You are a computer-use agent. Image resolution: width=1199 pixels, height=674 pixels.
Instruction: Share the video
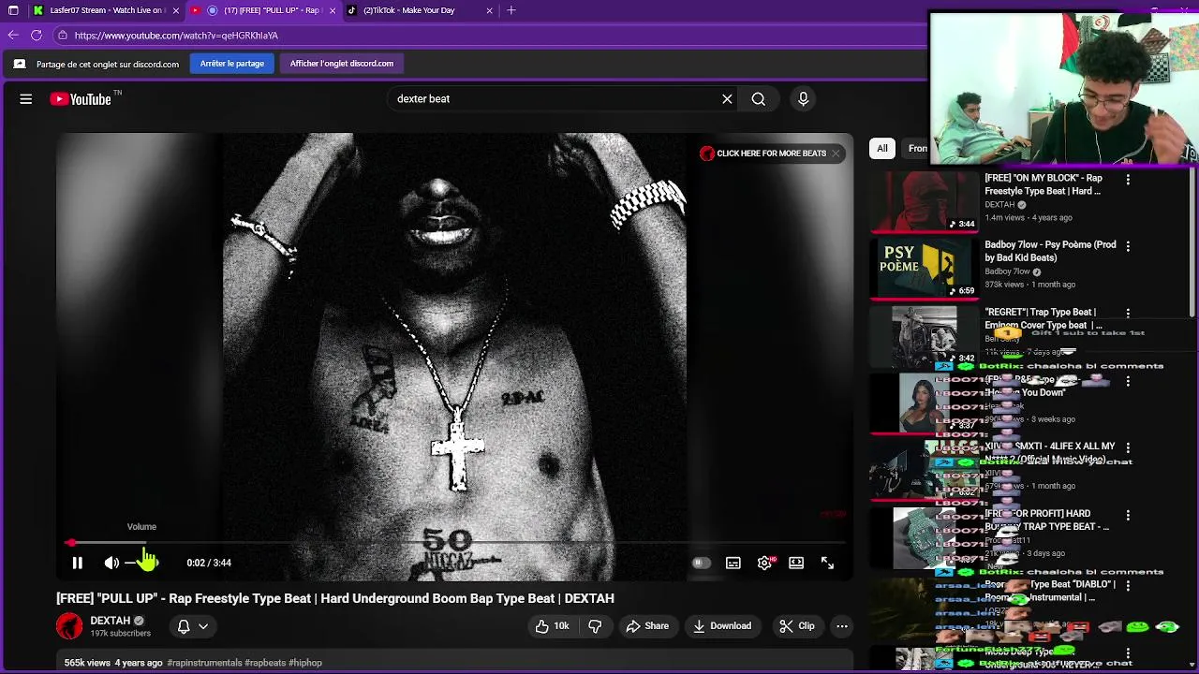pos(647,626)
